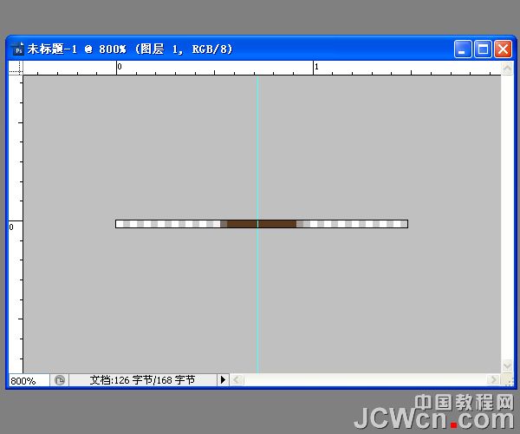Click the Photoshop document icon in title bar
520x434 pixels.
[18, 49]
